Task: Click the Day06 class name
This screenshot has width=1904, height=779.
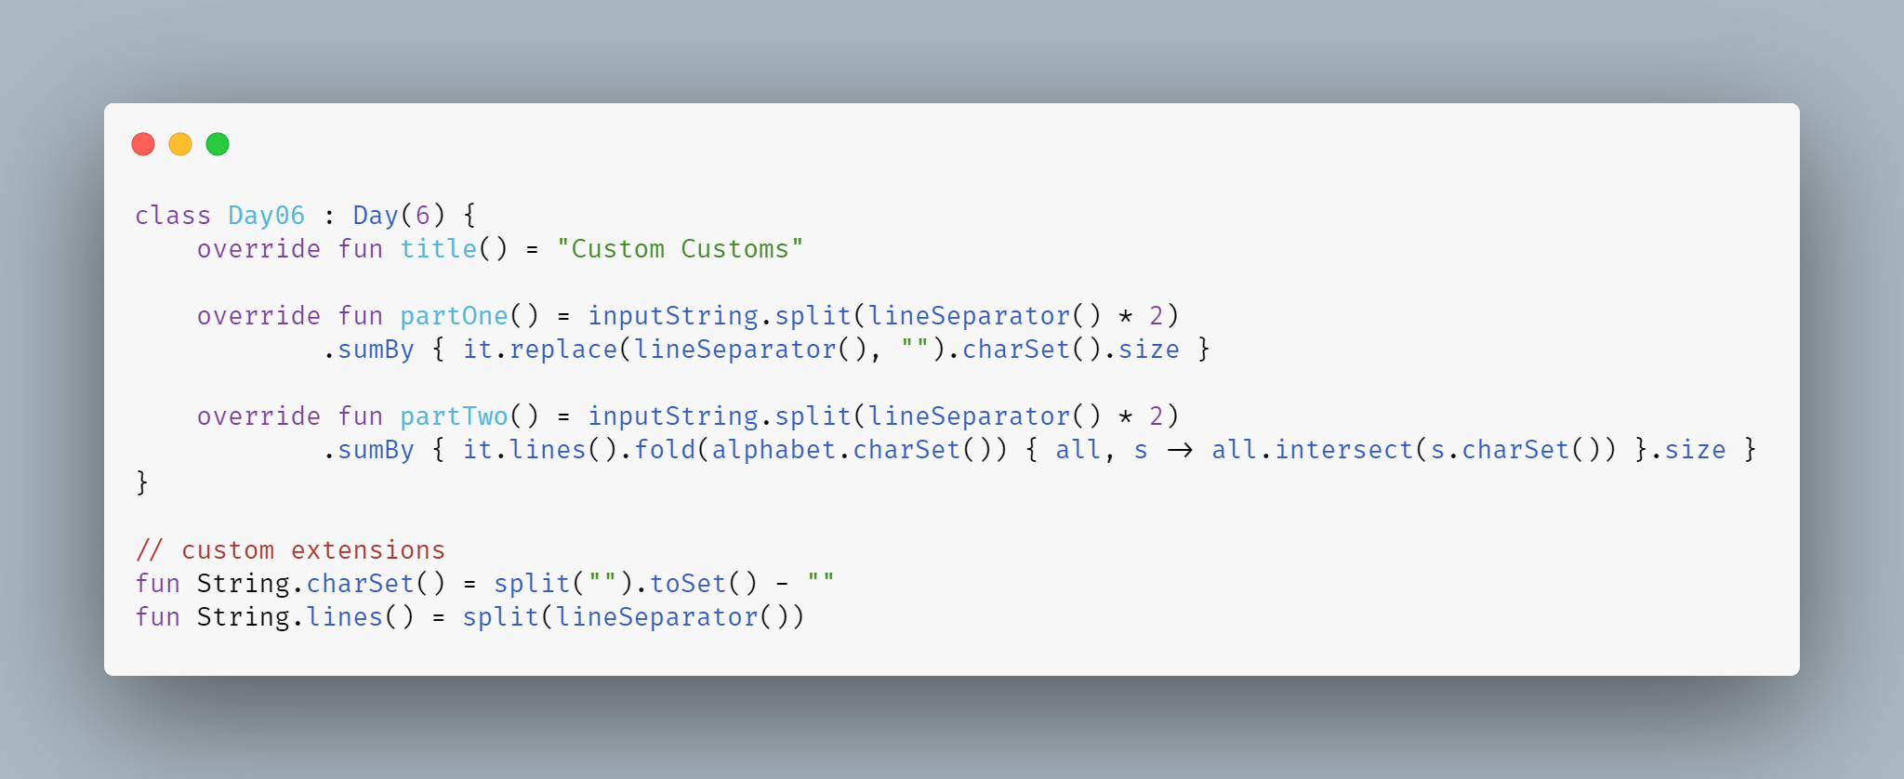Action: coord(266,216)
